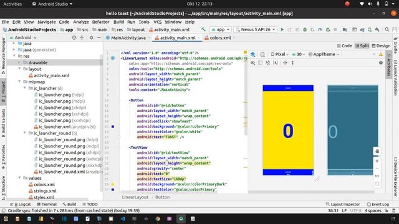This screenshot has width=399, height=224.
Task: Toggle View Options eye icon in design toolbar
Action: [252, 63]
